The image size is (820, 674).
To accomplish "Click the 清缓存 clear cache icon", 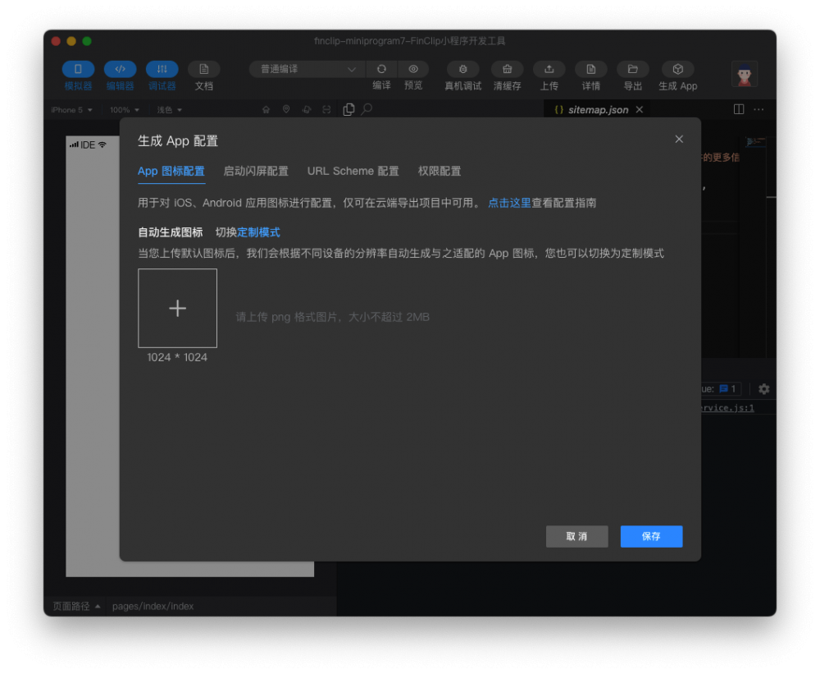I will pos(507,70).
